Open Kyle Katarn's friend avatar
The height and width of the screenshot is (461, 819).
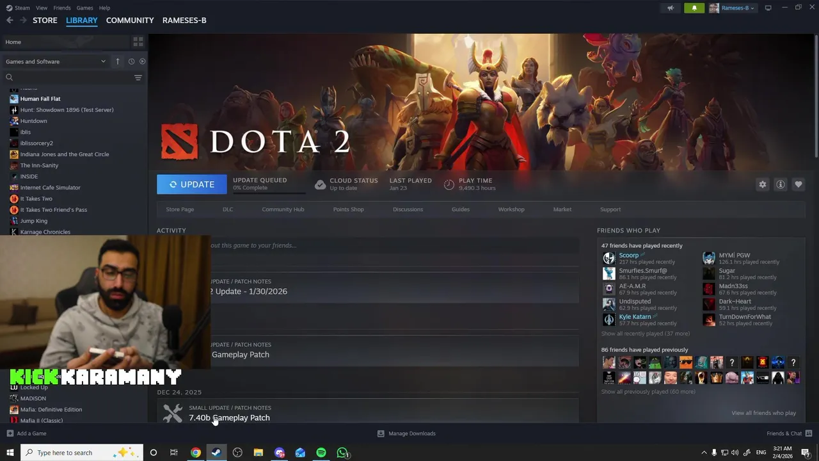pos(608,319)
